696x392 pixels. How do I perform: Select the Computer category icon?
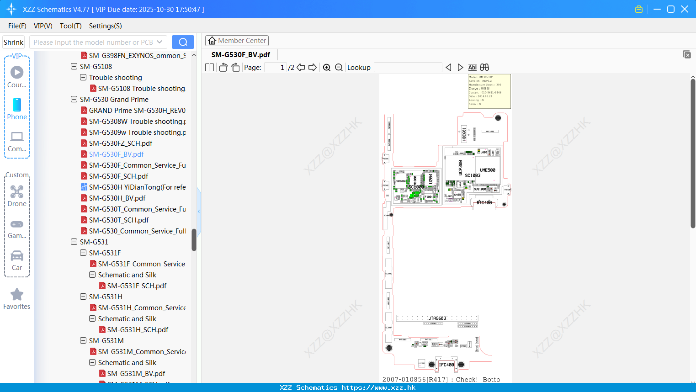[x=17, y=142]
